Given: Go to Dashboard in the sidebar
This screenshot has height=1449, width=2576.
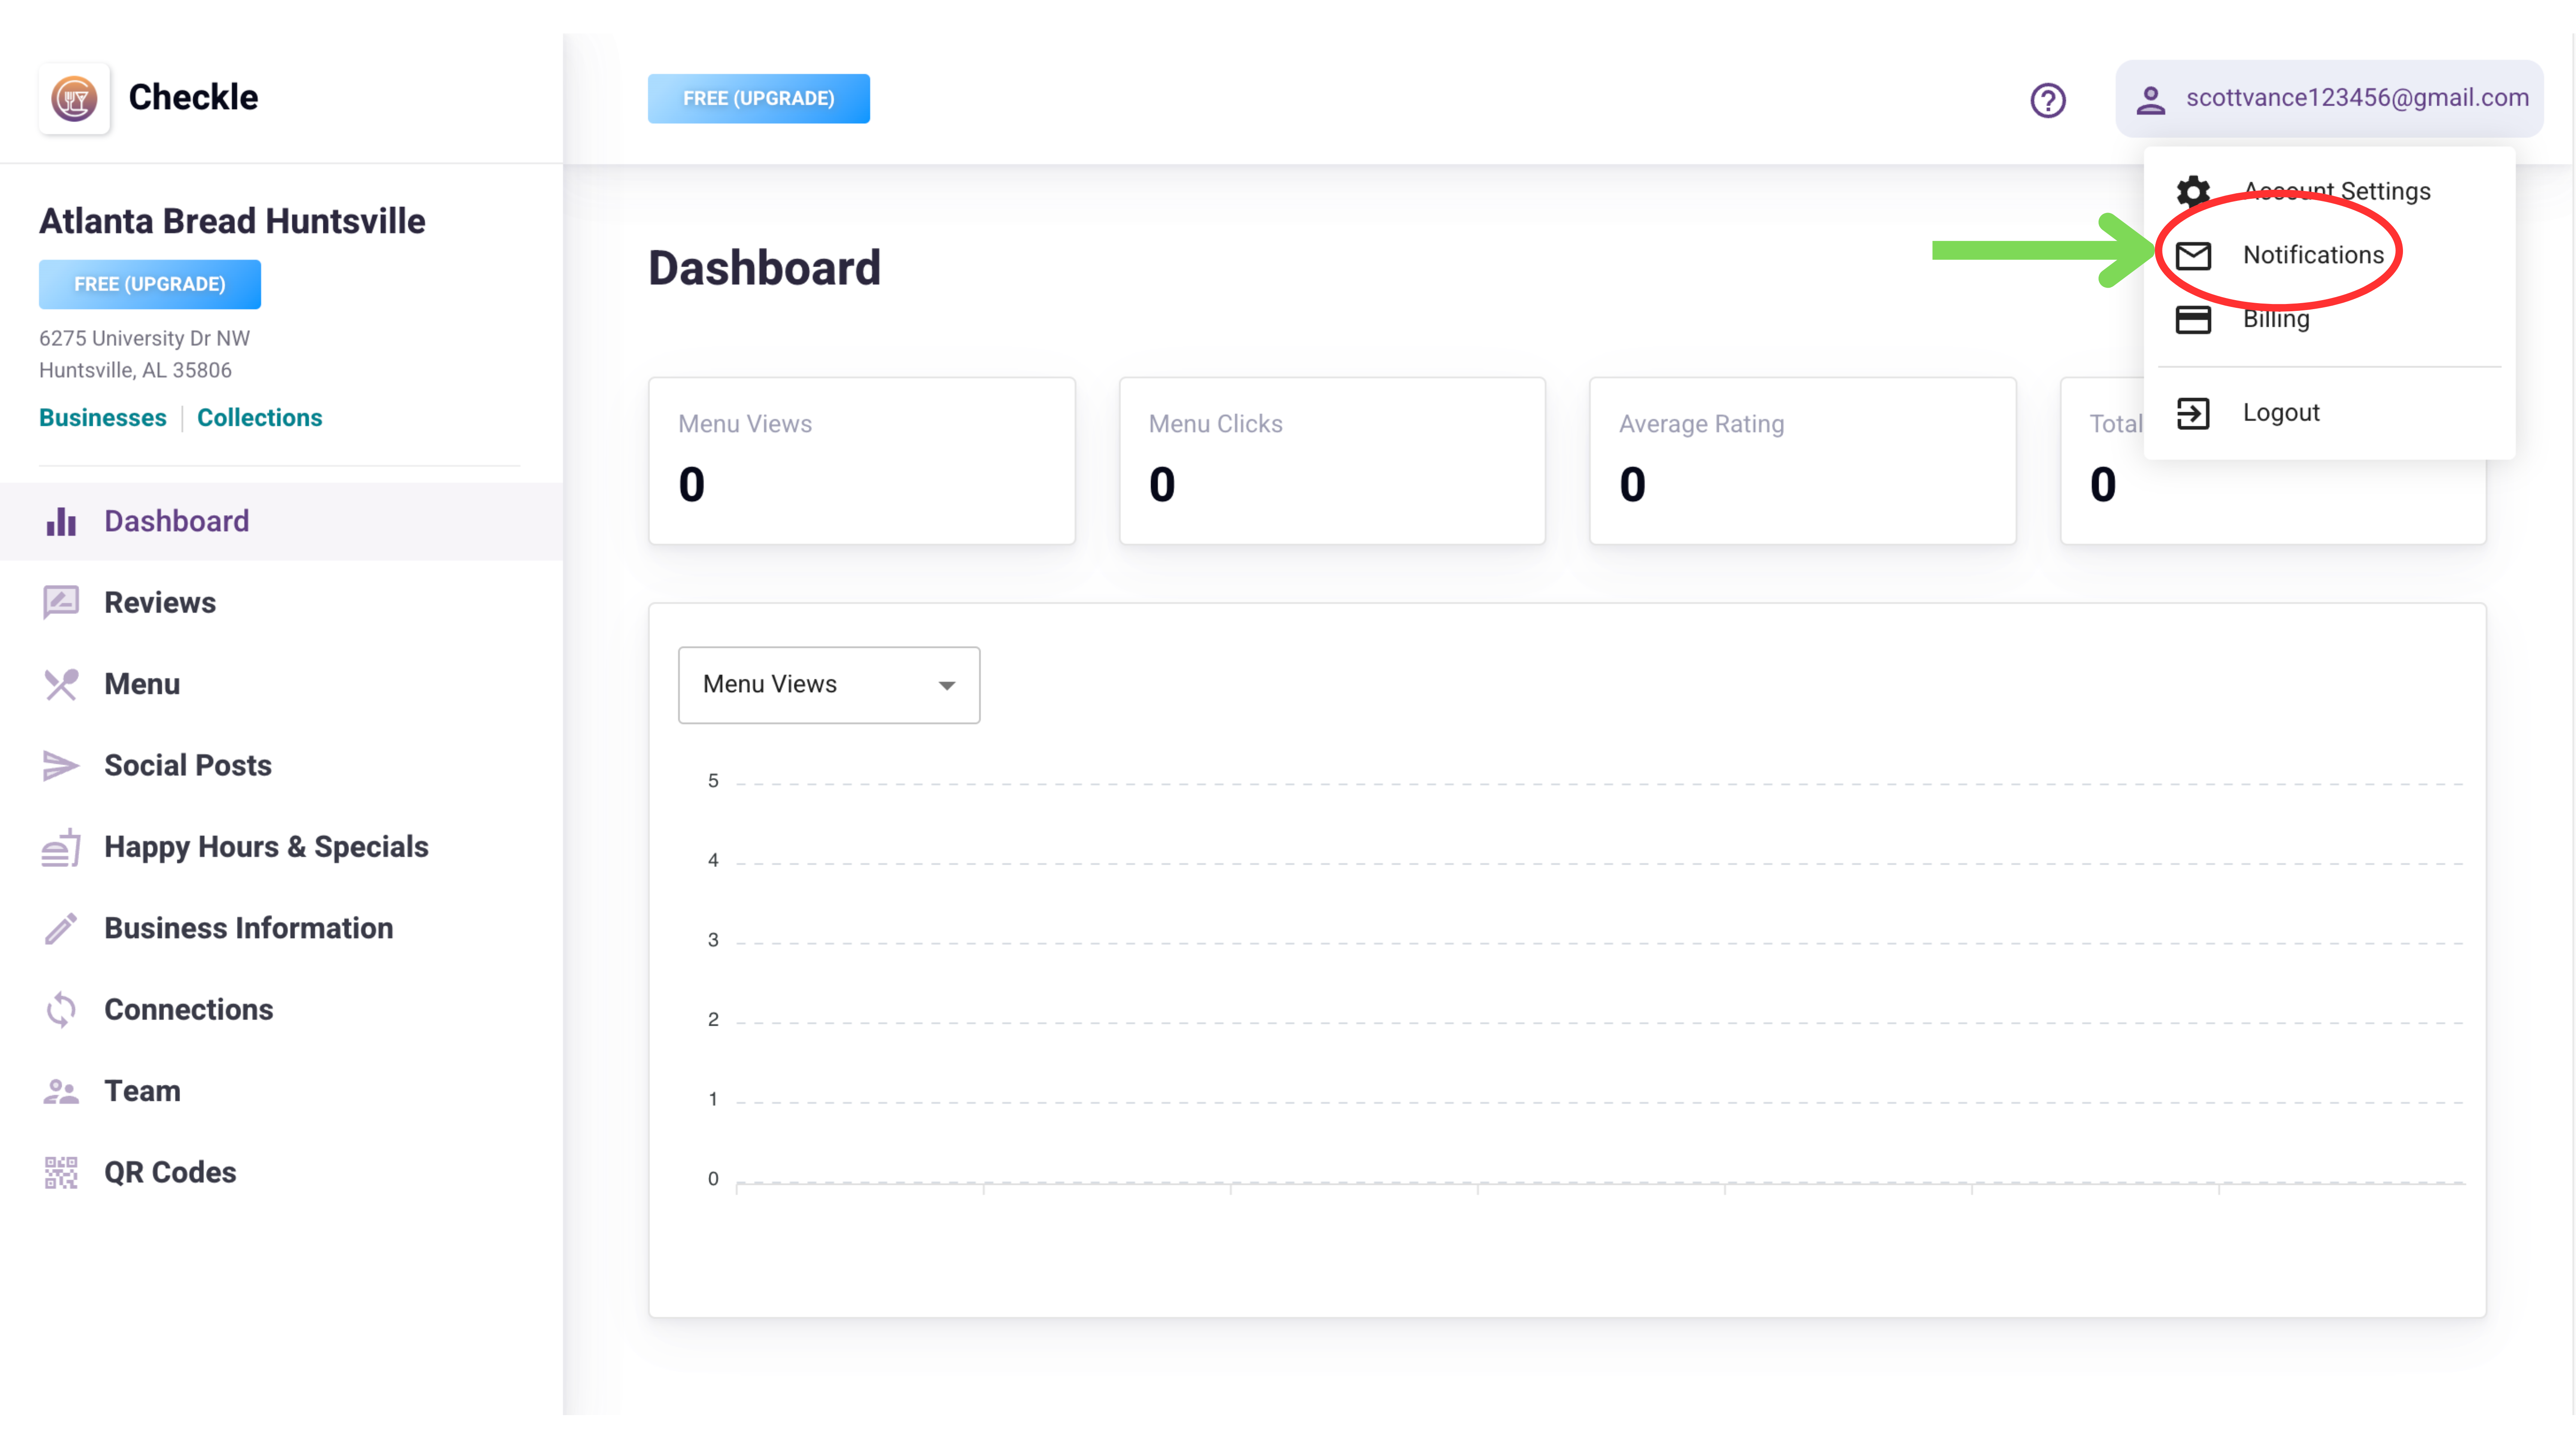Looking at the screenshot, I should click(281, 521).
